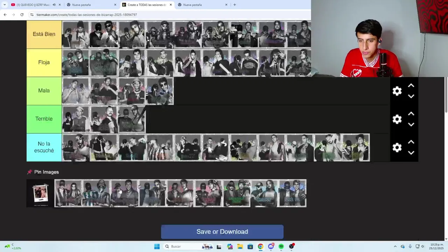Select the Mala tier label
448x252 pixels.
tap(44, 91)
